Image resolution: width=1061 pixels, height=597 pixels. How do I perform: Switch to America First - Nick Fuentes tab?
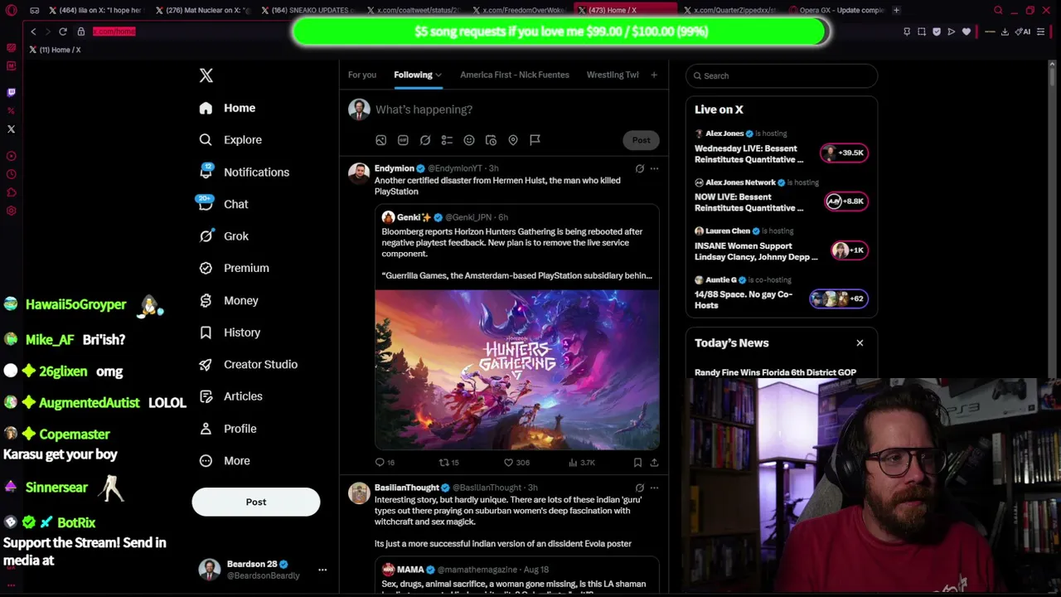[515, 75]
